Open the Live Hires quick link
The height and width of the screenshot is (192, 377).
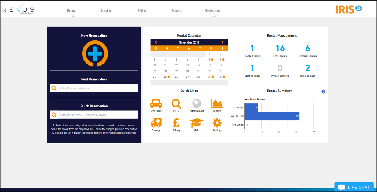point(156,104)
